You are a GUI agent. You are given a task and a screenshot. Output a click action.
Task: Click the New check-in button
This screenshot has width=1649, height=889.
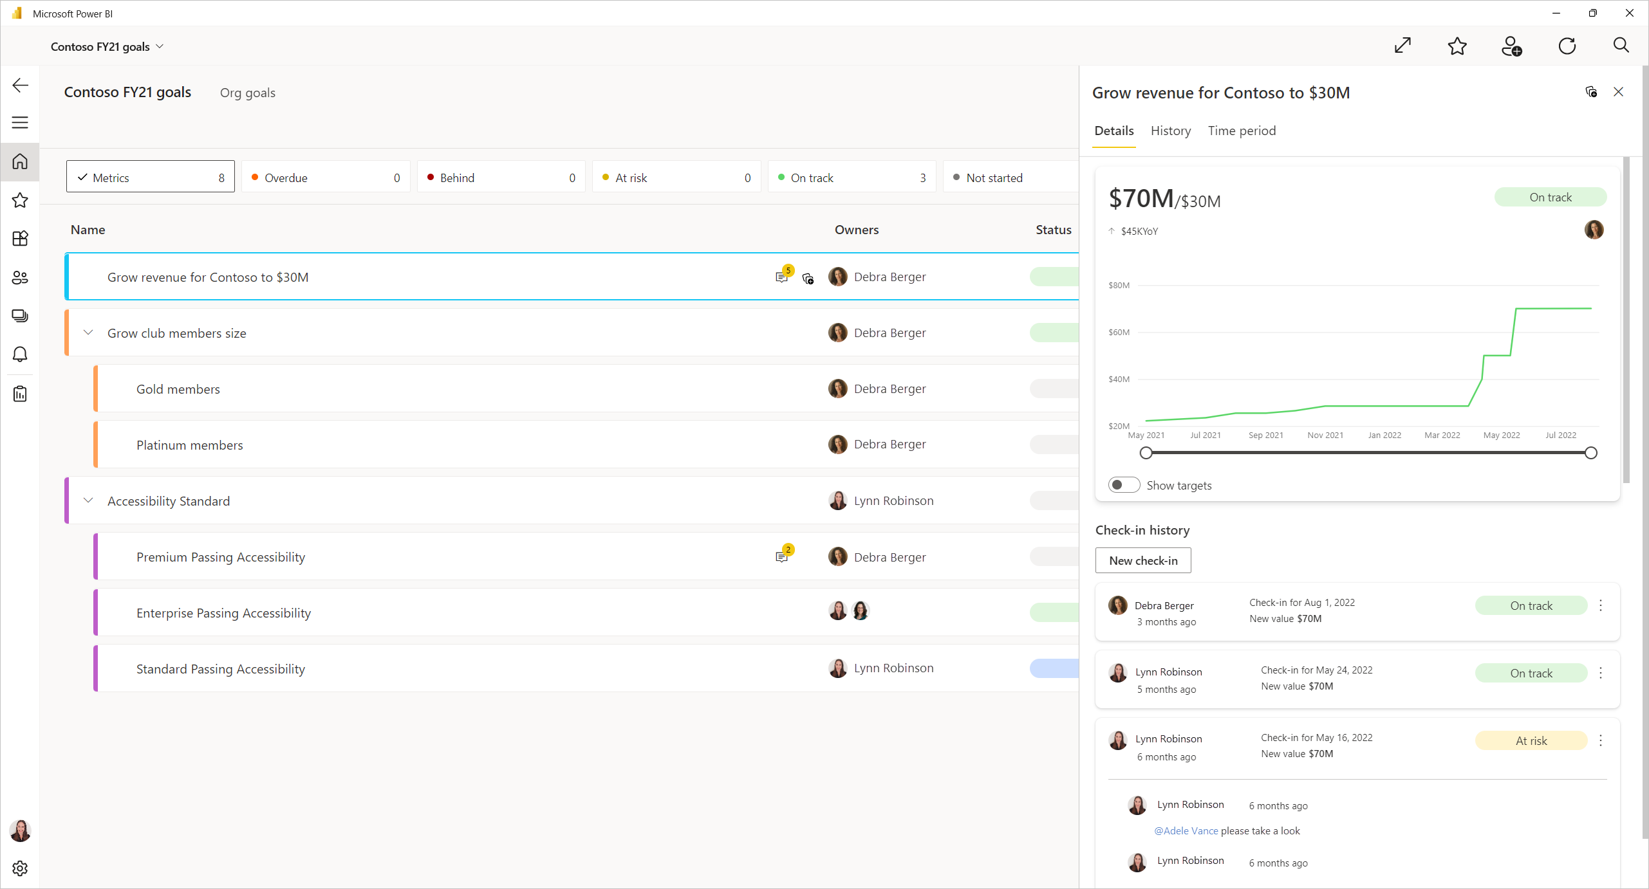1142,560
